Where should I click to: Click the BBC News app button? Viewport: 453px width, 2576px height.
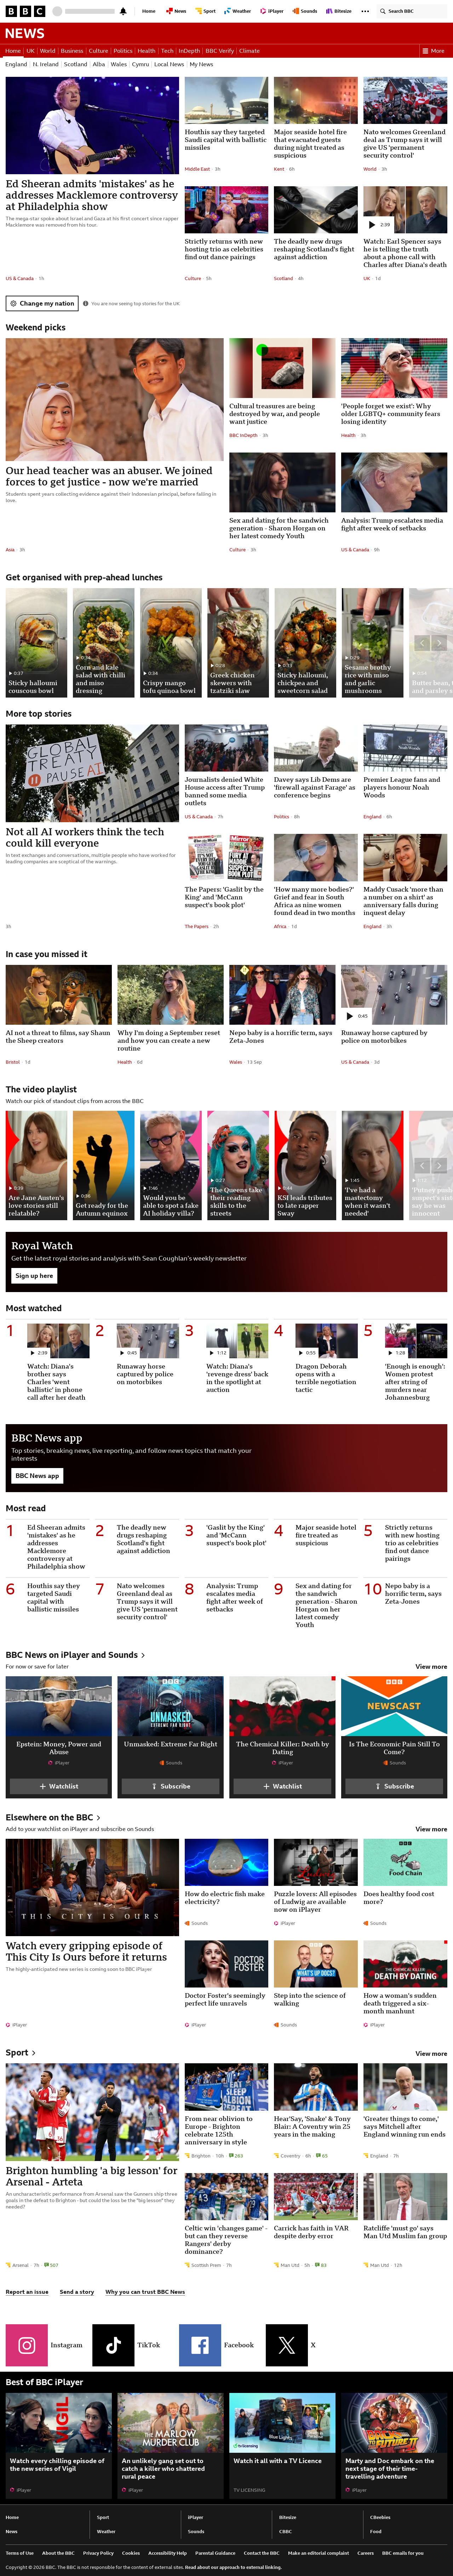pyautogui.click(x=37, y=1475)
